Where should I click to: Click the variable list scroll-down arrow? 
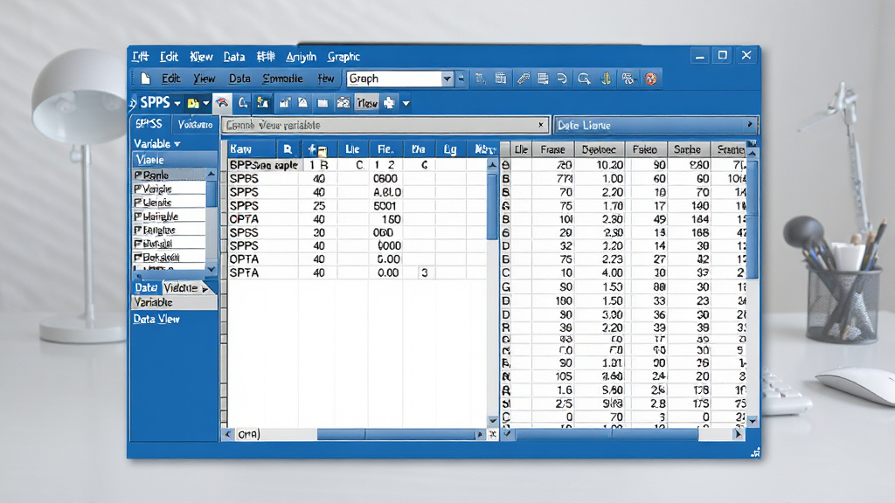(212, 269)
